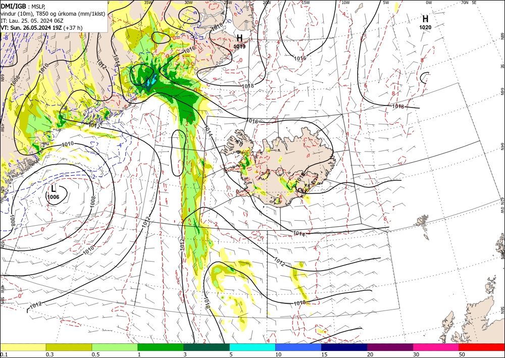The image size is (505, 358).
Task: Select the red 50+ legend swatch
Action: pos(482,347)
